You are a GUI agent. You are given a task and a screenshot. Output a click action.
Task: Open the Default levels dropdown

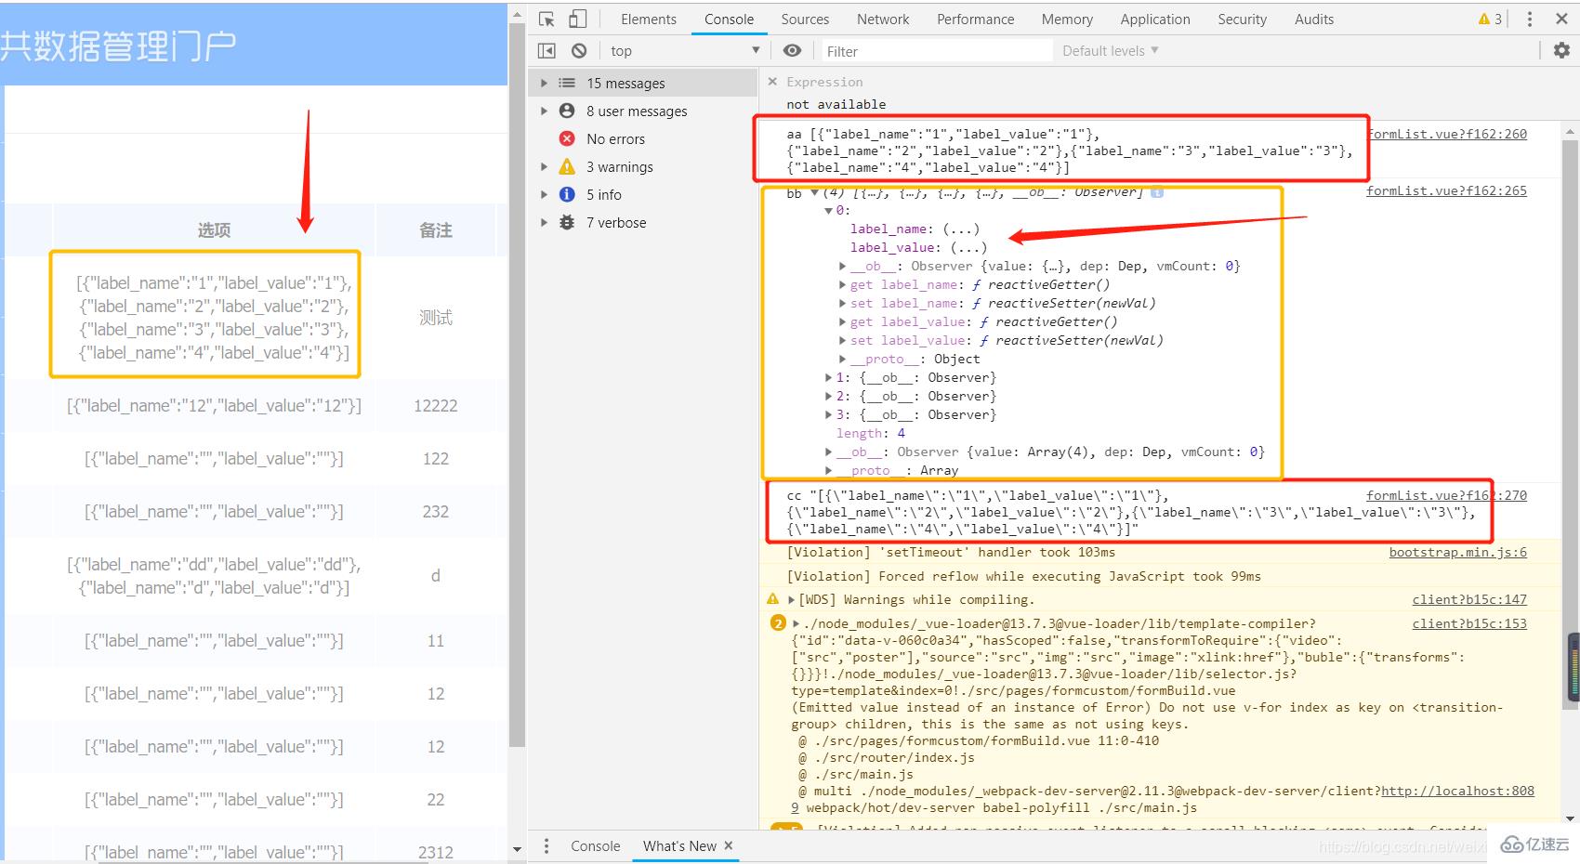pos(1111,50)
